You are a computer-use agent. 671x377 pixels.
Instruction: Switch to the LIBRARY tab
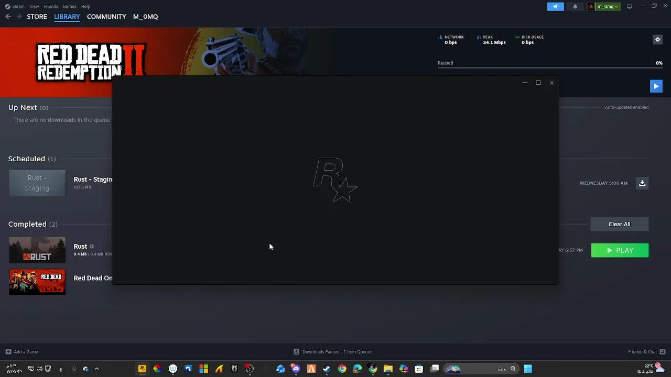point(67,17)
